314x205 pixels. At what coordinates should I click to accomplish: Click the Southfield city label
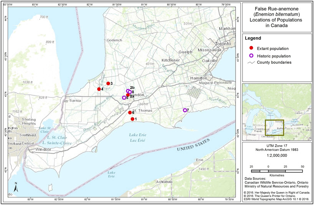tap(27, 135)
